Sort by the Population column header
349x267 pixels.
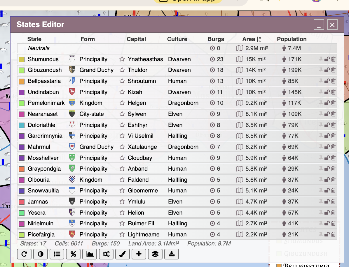[292, 39]
